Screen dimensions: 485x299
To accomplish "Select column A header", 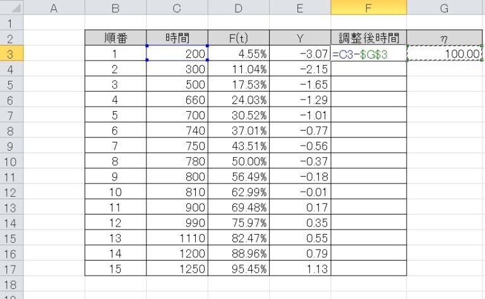I will coord(53,8).
